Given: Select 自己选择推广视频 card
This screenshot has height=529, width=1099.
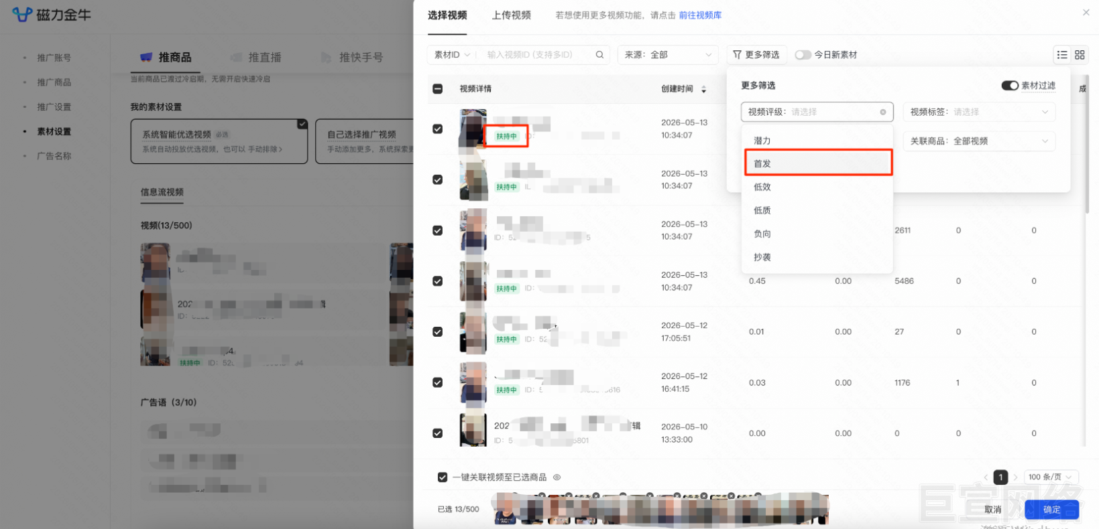Looking at the screenshot, I should point(364,141).
